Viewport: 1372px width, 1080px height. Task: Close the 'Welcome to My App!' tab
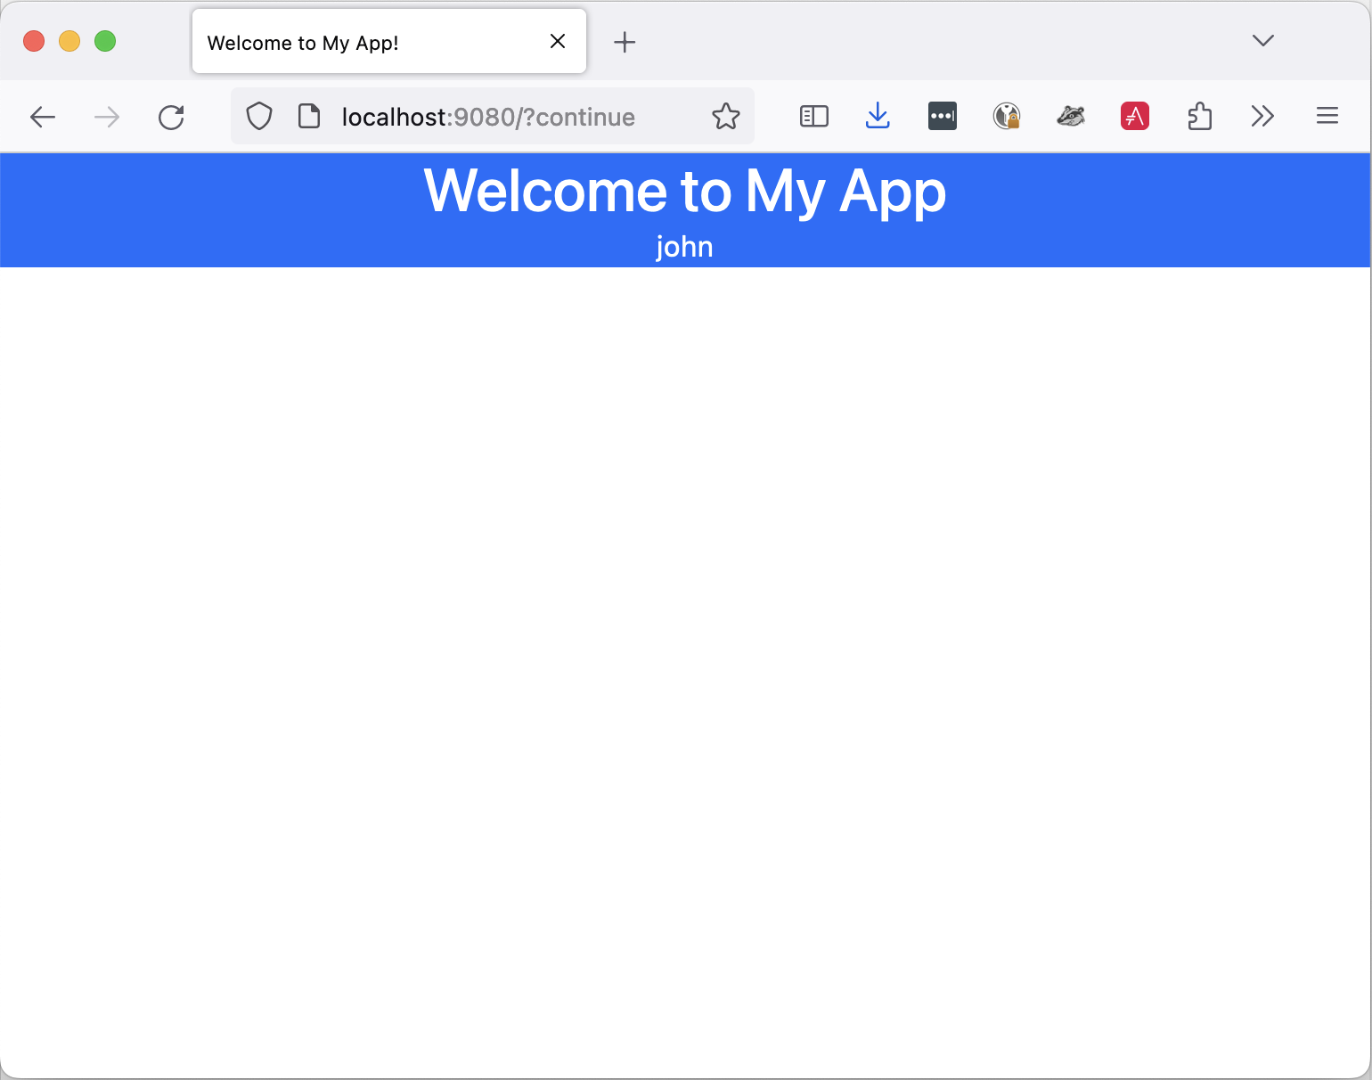[x=558, y=42]
